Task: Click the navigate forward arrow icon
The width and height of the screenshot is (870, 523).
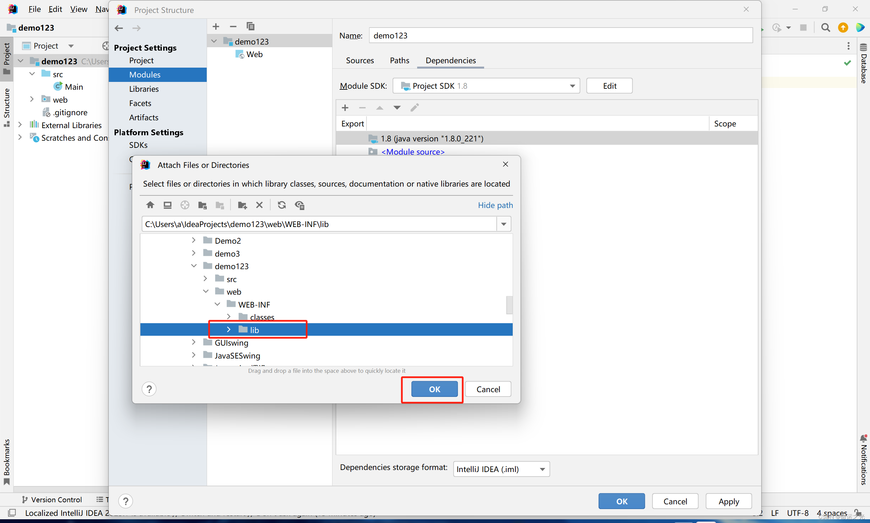Action: click(137, 27)
